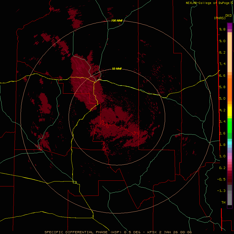Click the 6.6 scale value
Image resolution: width=234 pixels, height=234 pixels.
click(x=222, y=75)
